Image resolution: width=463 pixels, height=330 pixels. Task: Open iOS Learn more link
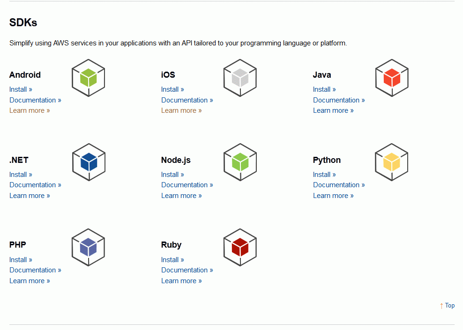pyautogui.click(x=181, y=110)
